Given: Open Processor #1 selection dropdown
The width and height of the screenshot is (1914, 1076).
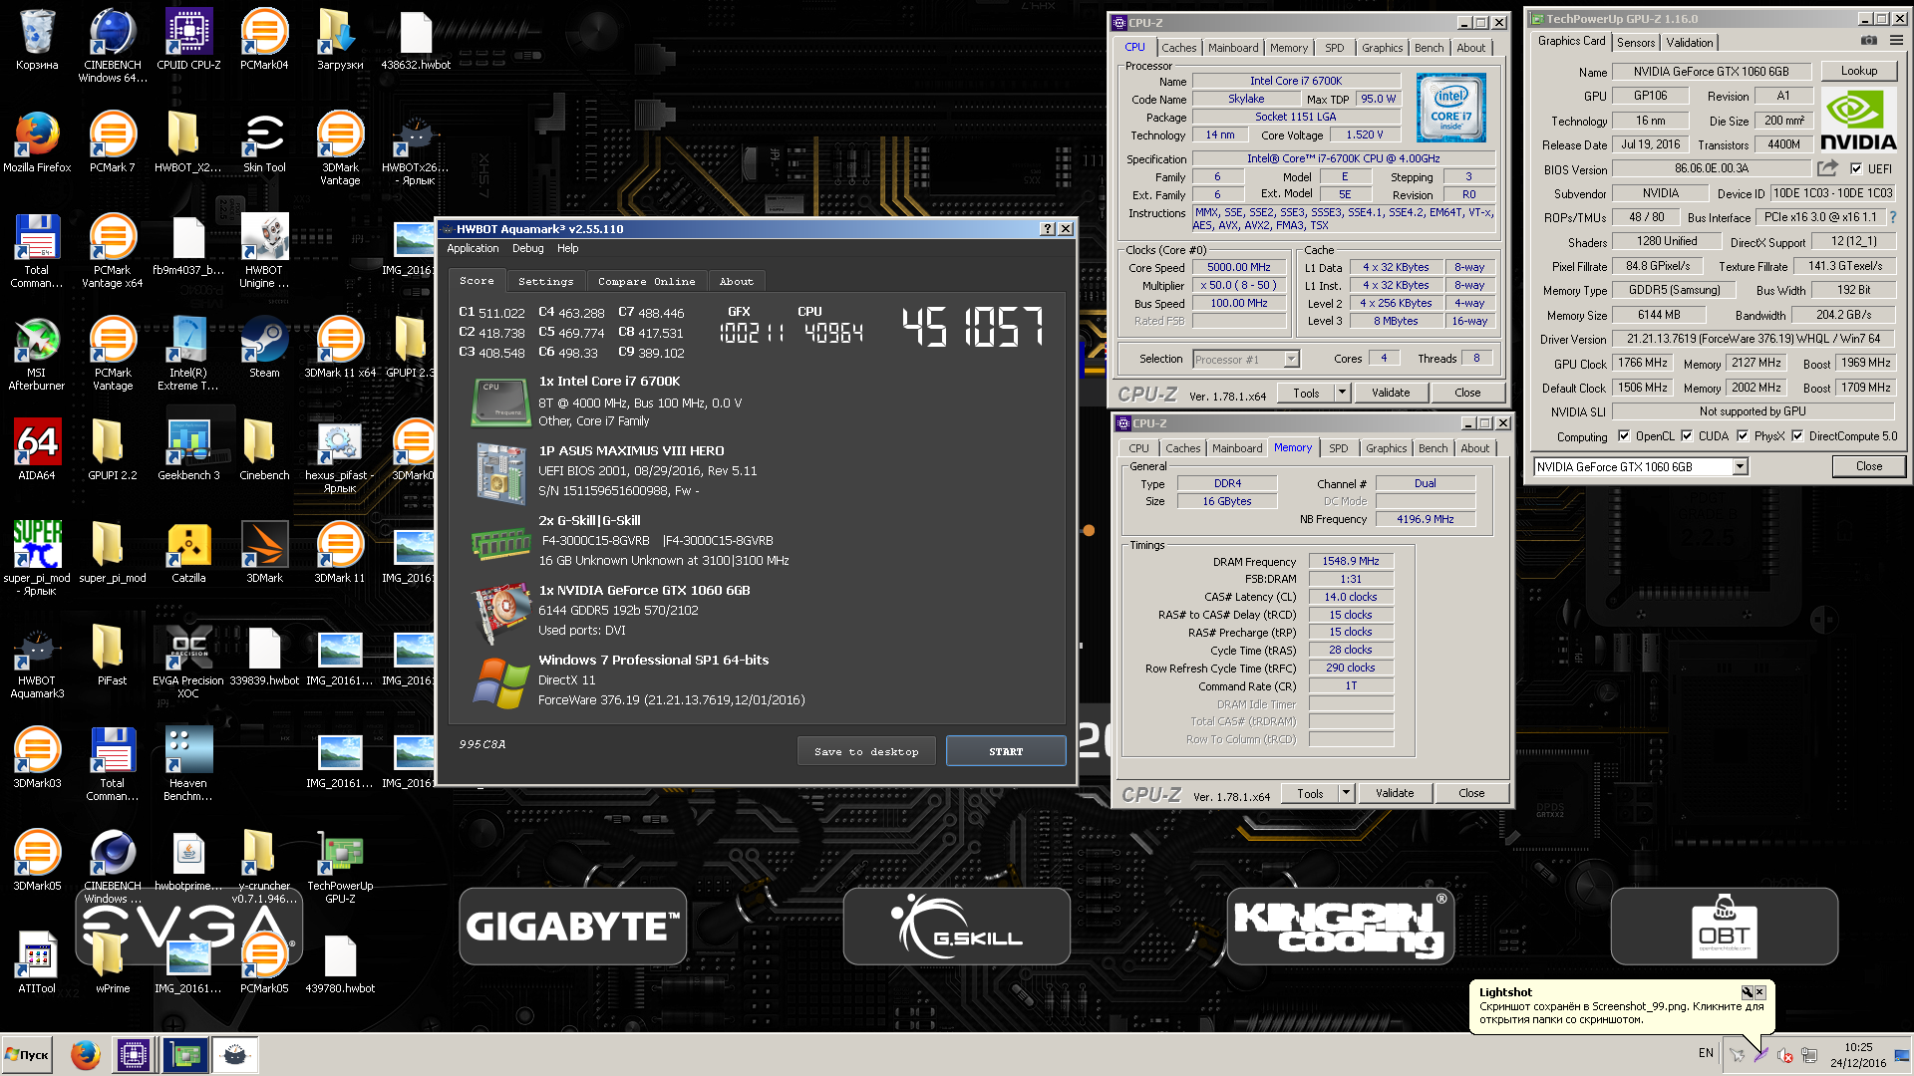Looking at the screenshot, I should pos(1291,360).
